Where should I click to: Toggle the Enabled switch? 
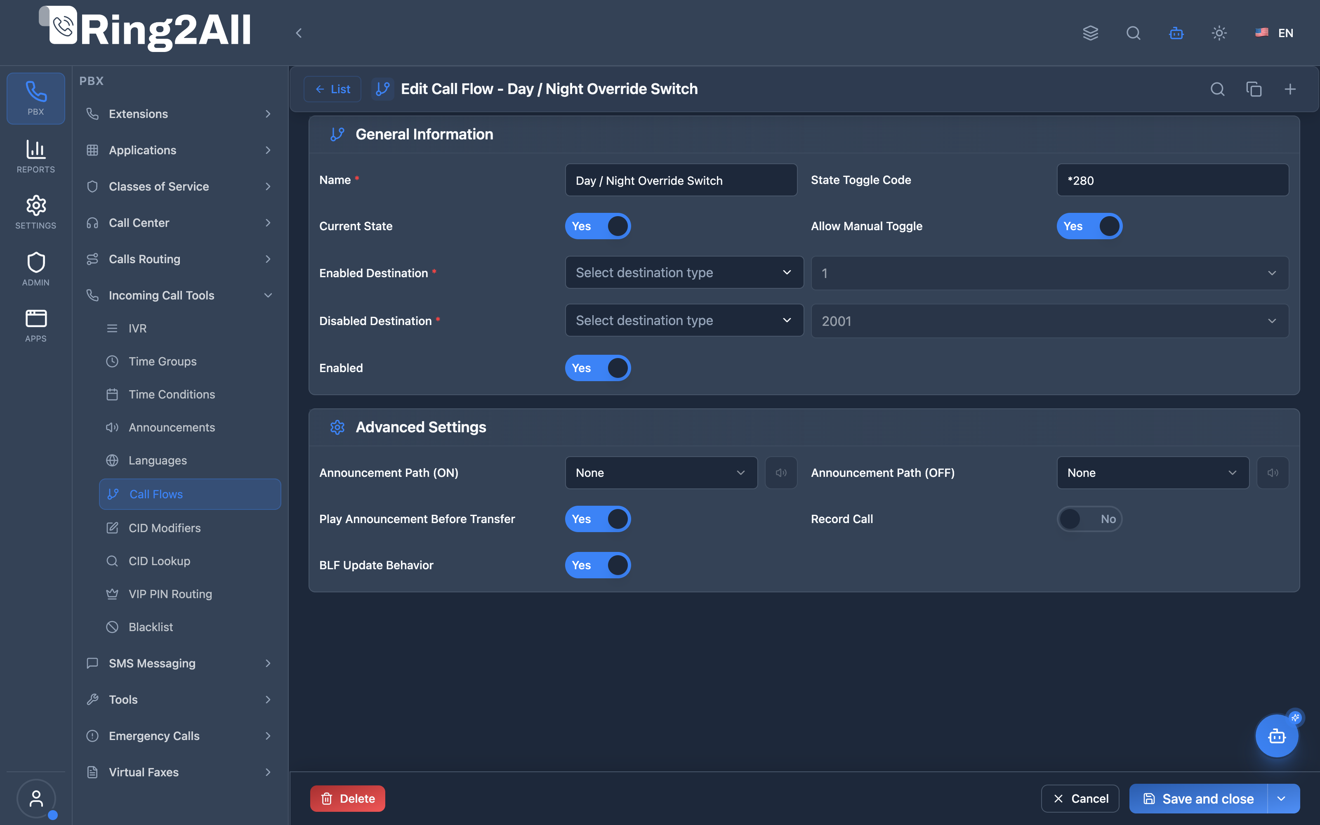tap(598, 368)
